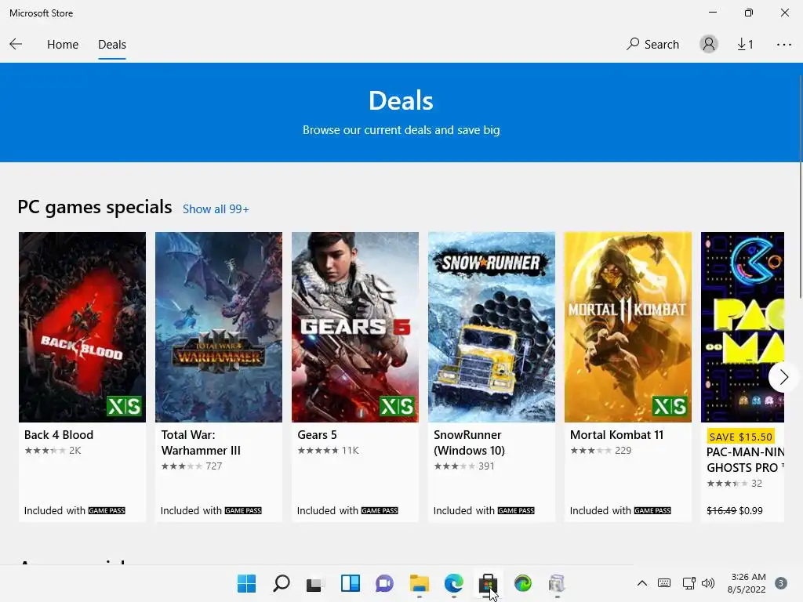The height and width of the screenshot is (602, 803).
Task: Open Gears 5 cover image
Action: tap(355, 327)
